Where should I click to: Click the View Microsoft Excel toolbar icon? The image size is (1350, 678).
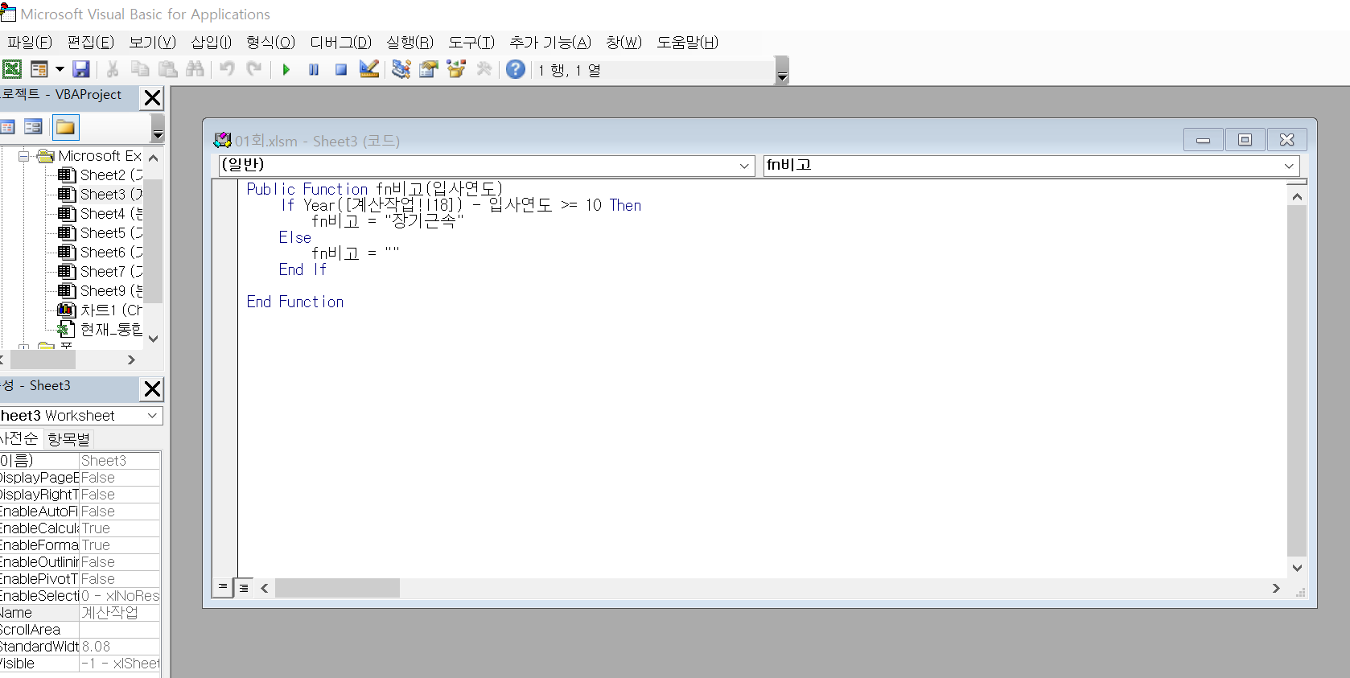pos(12,69)
